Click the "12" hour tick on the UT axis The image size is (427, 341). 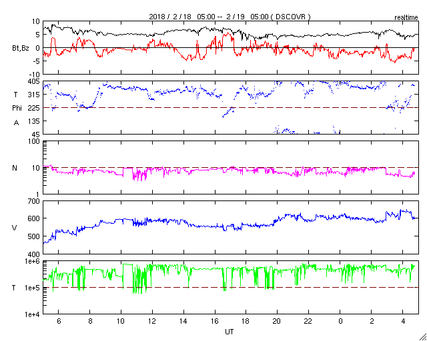coord(152,321)
